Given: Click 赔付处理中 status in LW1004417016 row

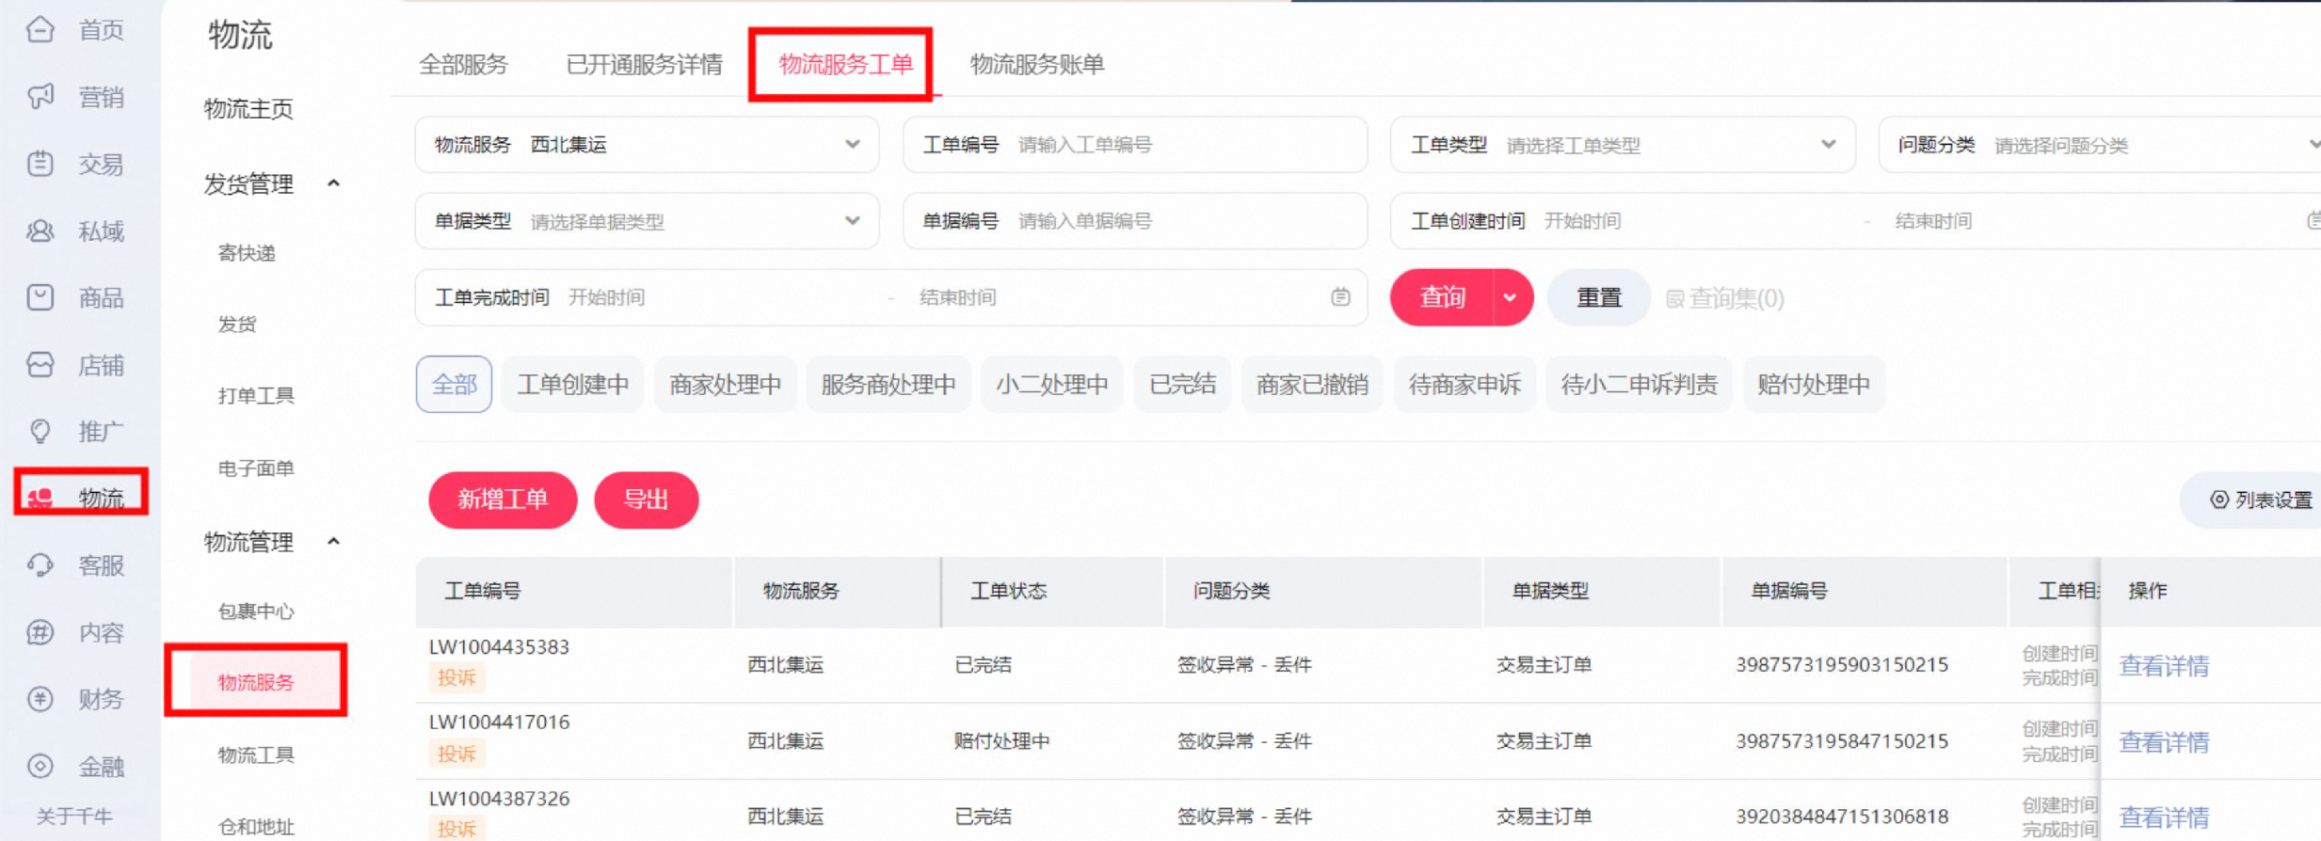Looking at the screenshot, I should pos(1002,741).
